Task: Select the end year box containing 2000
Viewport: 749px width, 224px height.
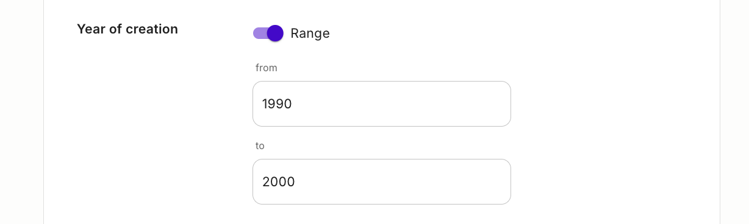Action: 382,182
